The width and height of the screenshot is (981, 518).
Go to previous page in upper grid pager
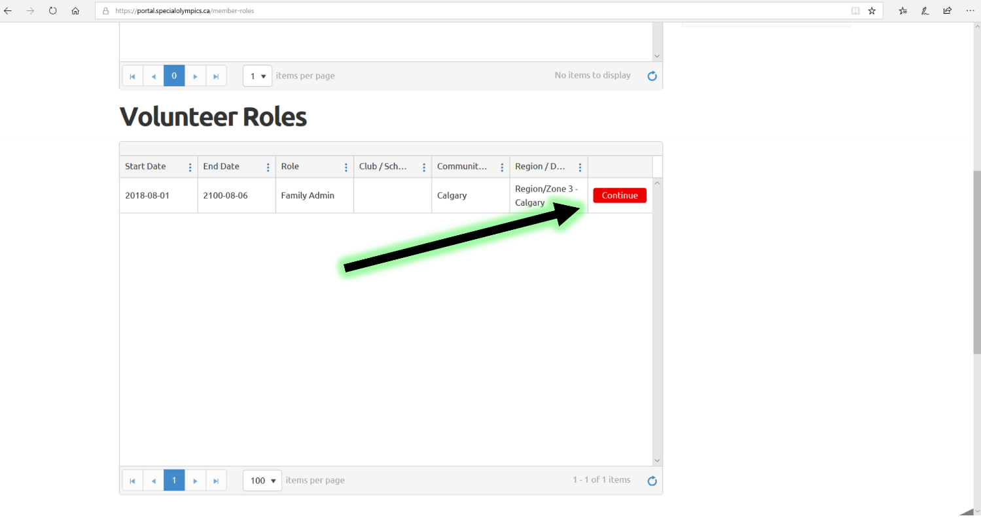coord(153,76)
